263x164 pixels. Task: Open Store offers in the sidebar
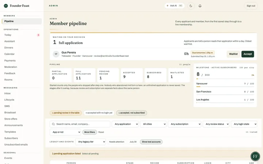pos(22,119)
